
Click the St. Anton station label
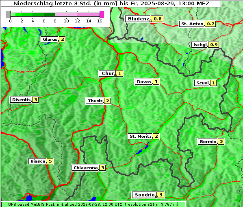click(x=192, y=24)
